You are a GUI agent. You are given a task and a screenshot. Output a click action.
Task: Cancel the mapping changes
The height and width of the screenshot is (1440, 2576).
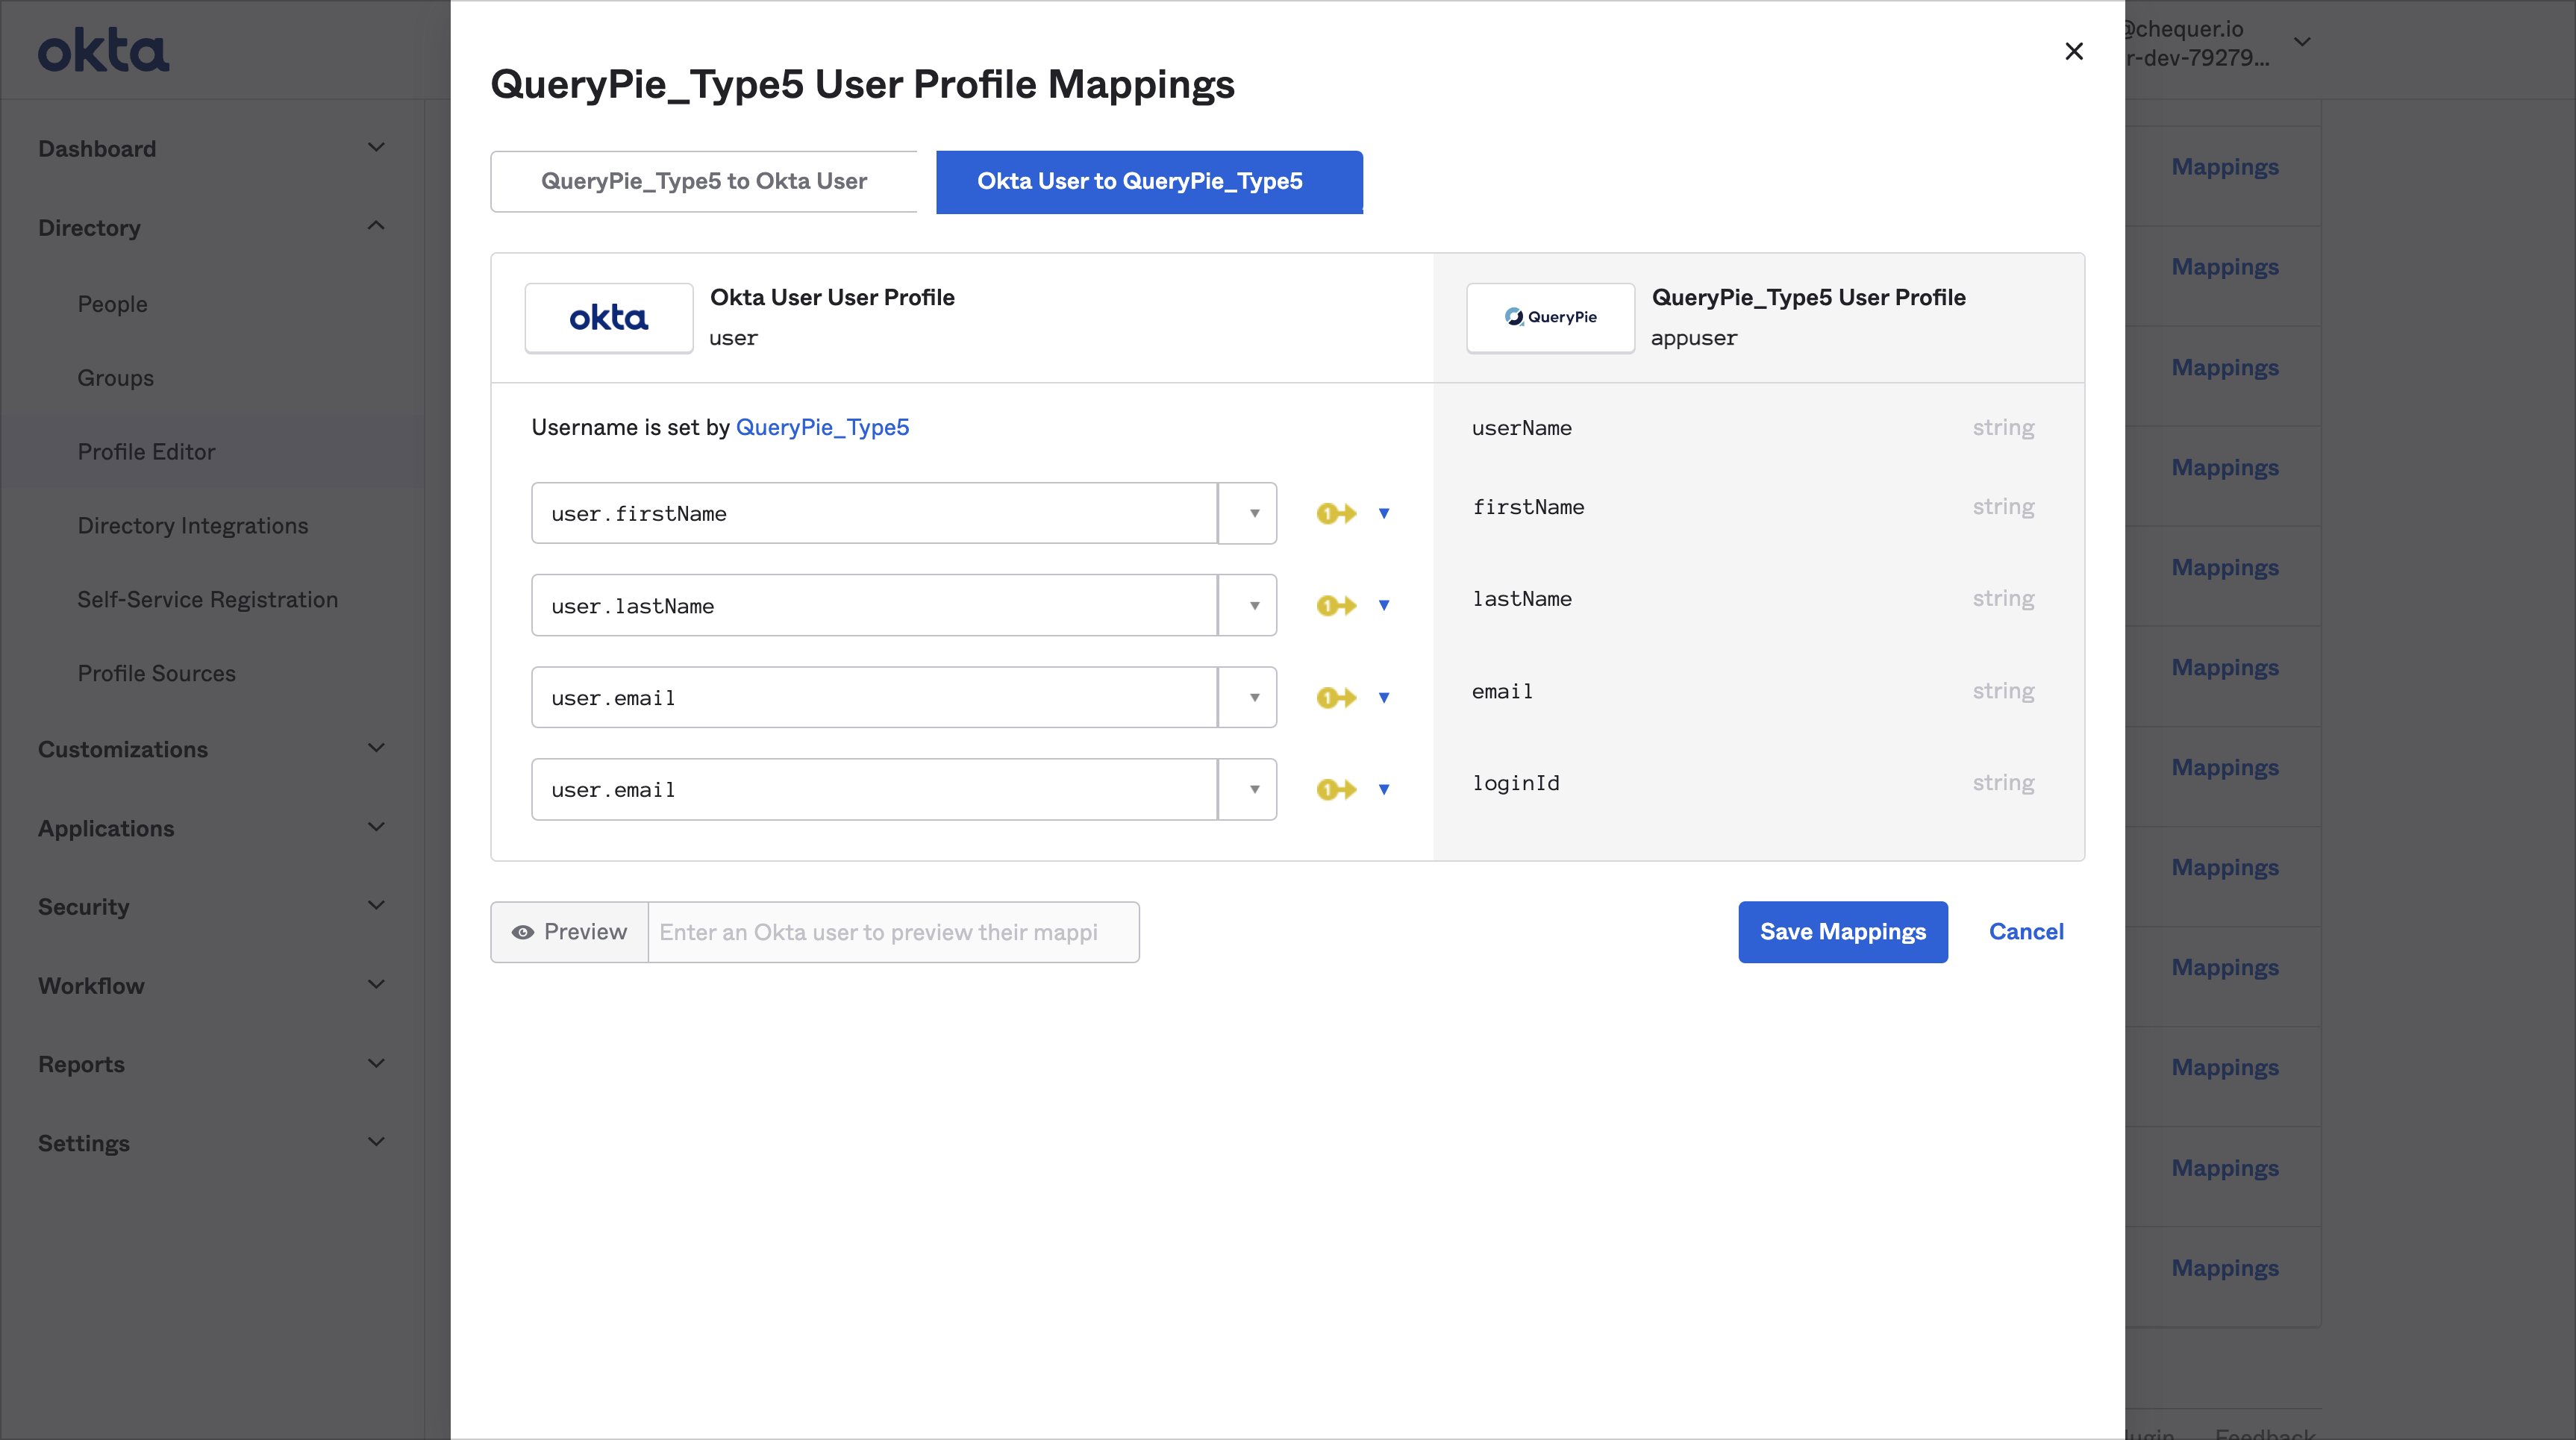click(2026, 932)
